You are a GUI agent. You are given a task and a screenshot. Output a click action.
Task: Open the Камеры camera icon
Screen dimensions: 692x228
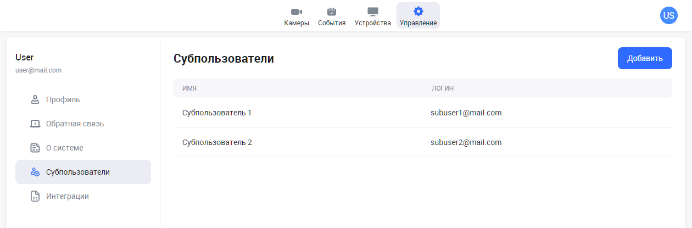click(297, 12)
